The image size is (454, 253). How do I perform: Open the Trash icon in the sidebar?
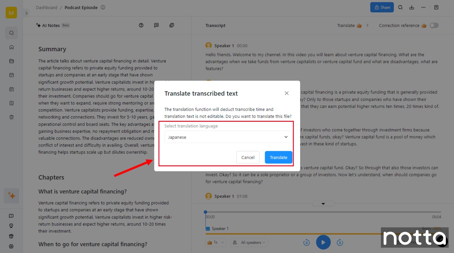pyautogui.click(x=11, y=117)
